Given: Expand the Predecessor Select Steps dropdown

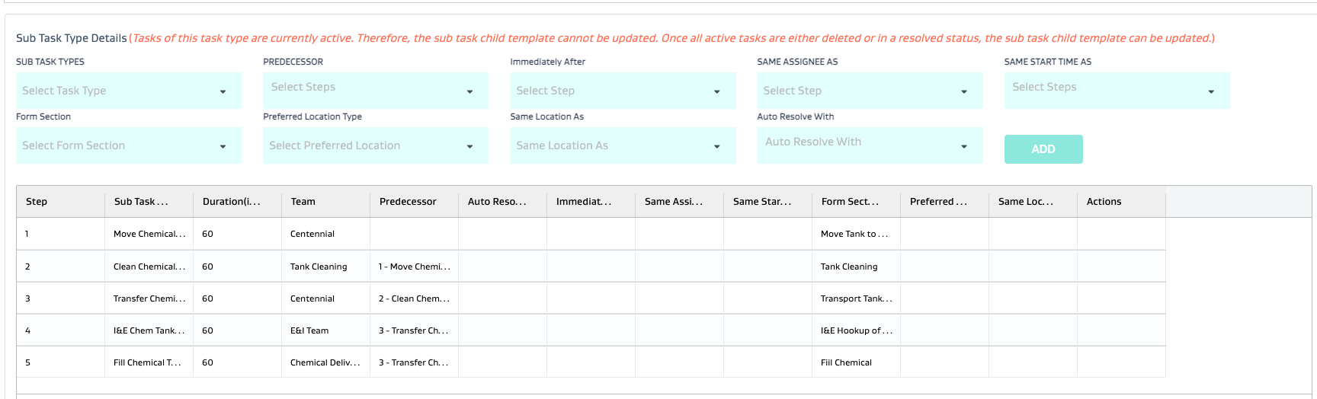Looking at the screenshot, I should point(375,91).
